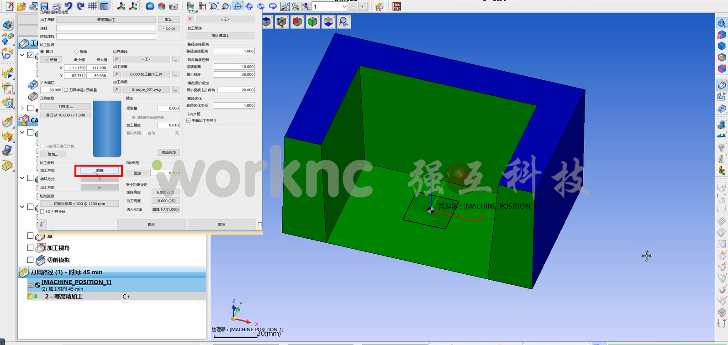Image resolution: width=728 pixels, height=345 pixels.
Task: Click the multicolor shaded cube icon
Action: point(162,6)
